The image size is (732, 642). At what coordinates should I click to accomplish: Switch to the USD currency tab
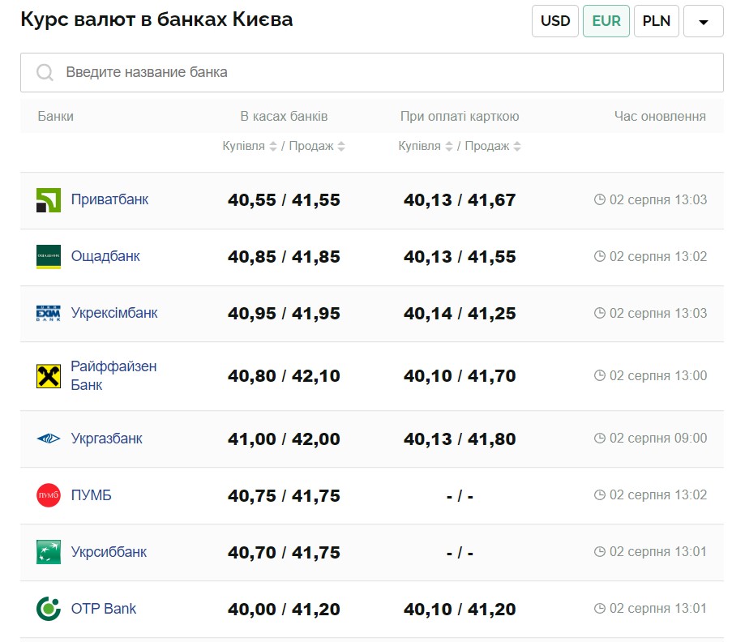(x=555, y=21)
